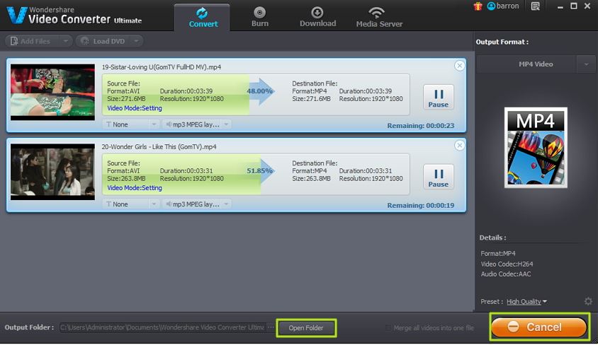
Task: Click the file name 19-Sistar-Loving U(GomTV FullHD MV).mp4
Action: [162, 67]
